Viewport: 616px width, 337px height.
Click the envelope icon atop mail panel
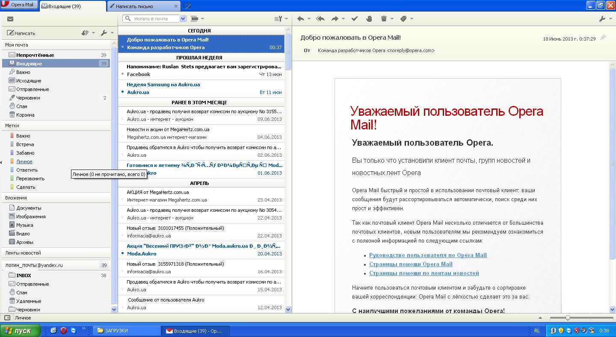click(10, 19)
